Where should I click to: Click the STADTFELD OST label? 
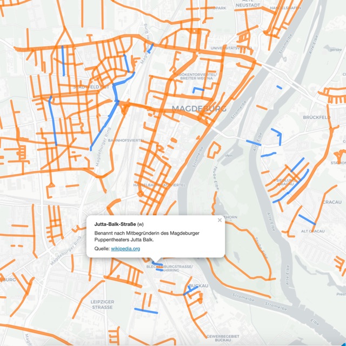[91, 87]
